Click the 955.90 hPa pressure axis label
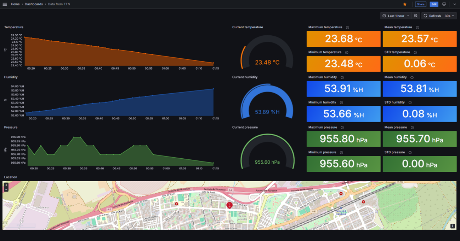The height and width of the screenshot is (241, 460). coord(18,137)
